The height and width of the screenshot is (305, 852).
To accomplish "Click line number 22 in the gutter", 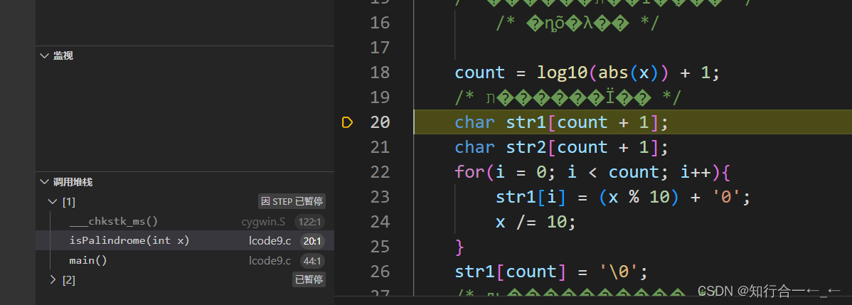I will tap(380, 172).
